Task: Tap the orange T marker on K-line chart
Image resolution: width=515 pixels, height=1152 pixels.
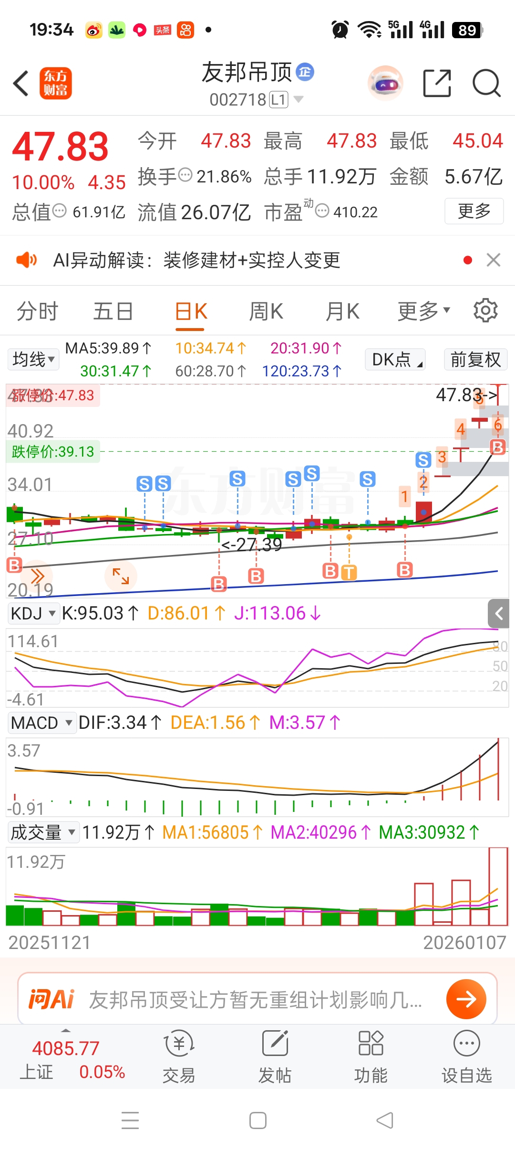Action: tap(349, 572)
